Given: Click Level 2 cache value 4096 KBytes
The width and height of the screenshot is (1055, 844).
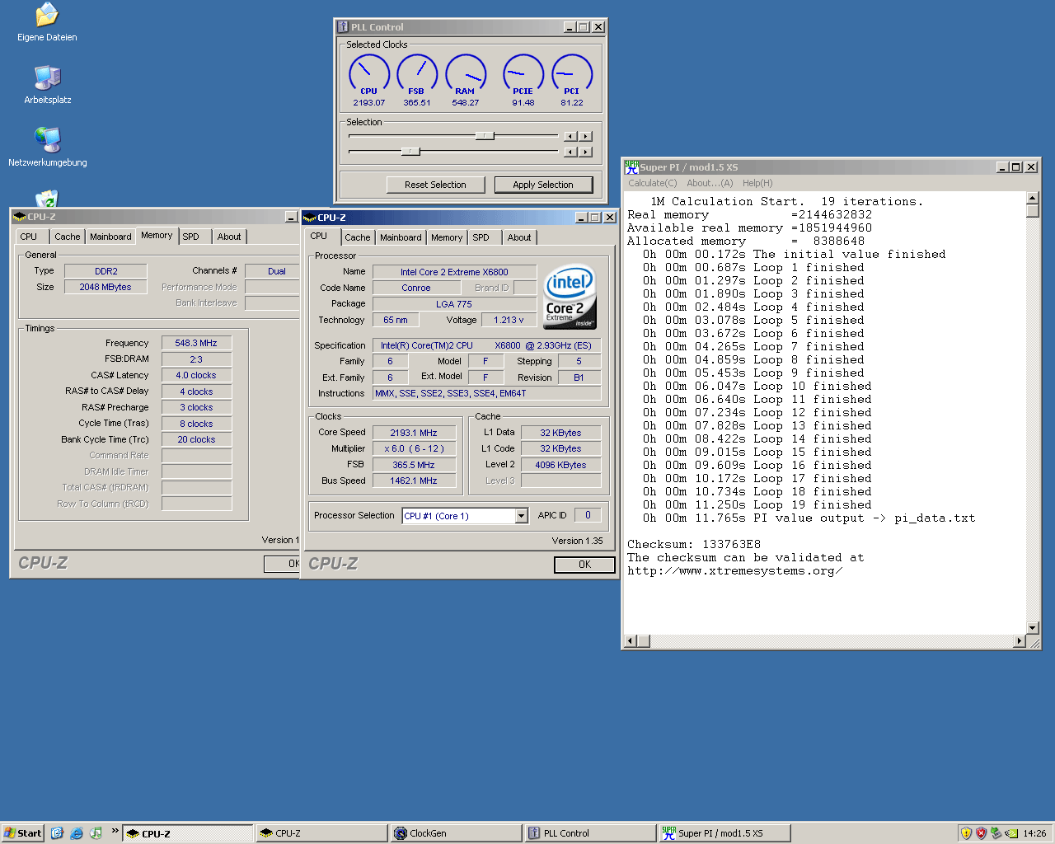Looking at the screenshot, I should (x=560, y=465).
